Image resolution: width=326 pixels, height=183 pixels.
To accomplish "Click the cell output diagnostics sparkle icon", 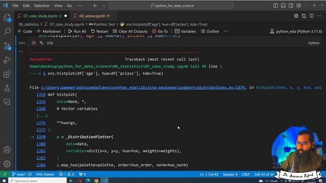I will point(41,43).
